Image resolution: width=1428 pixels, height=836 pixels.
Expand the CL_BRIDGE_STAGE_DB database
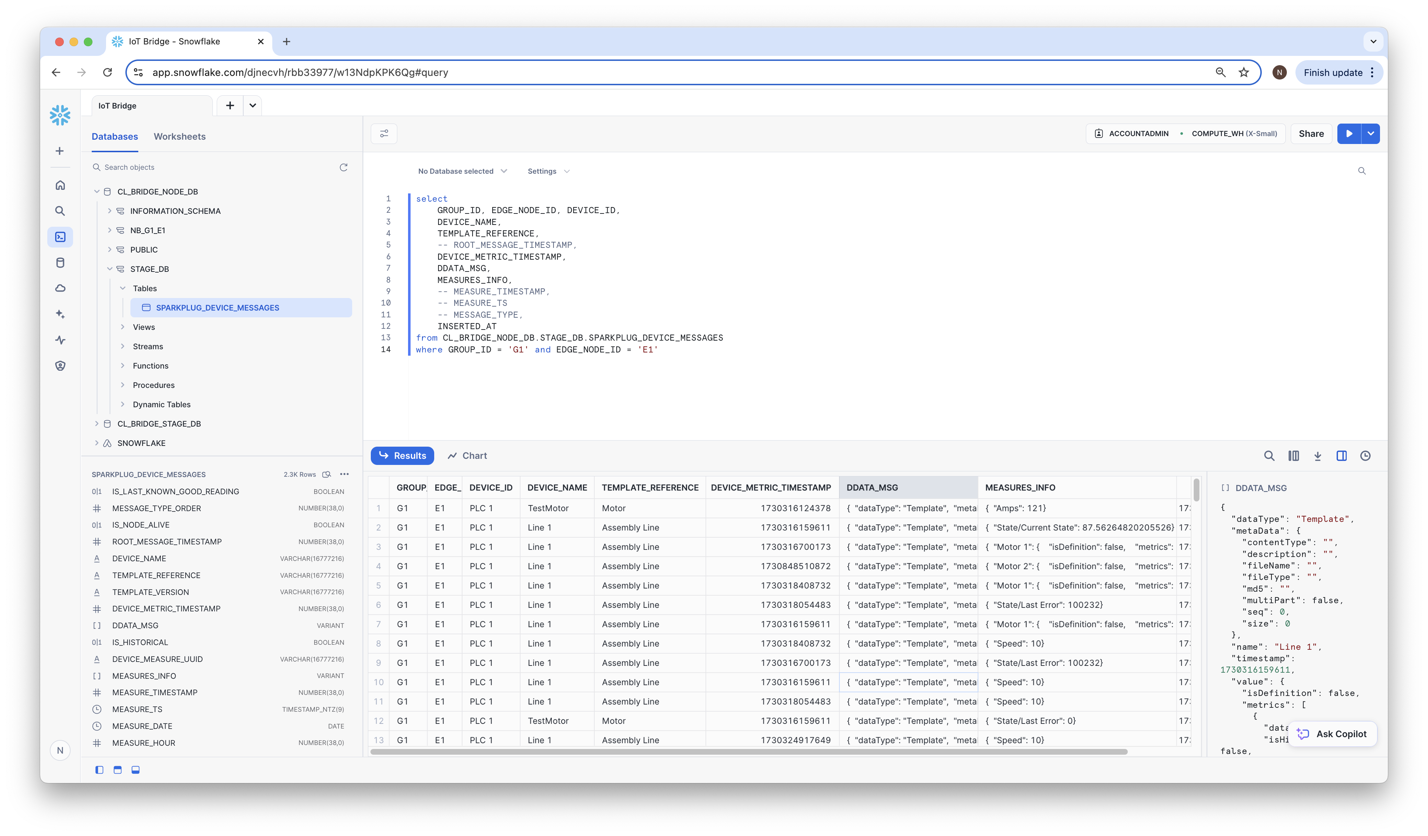[x=96, y=424]
